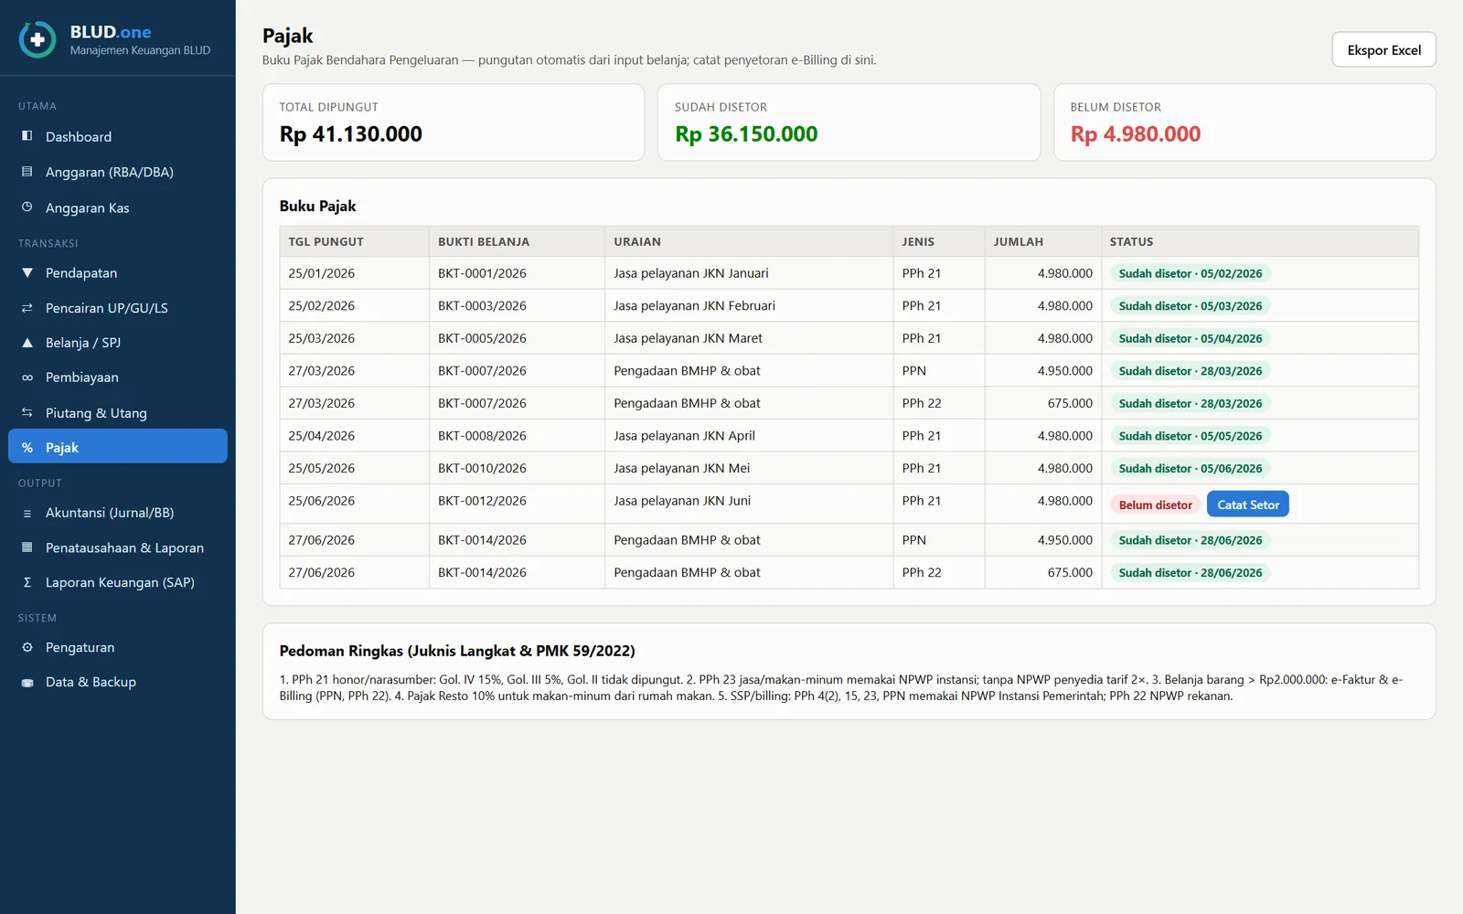Viewport: 1463px width, 914px height.
Task: Click the Belum disetor status badge
Action: [1155, 505]
